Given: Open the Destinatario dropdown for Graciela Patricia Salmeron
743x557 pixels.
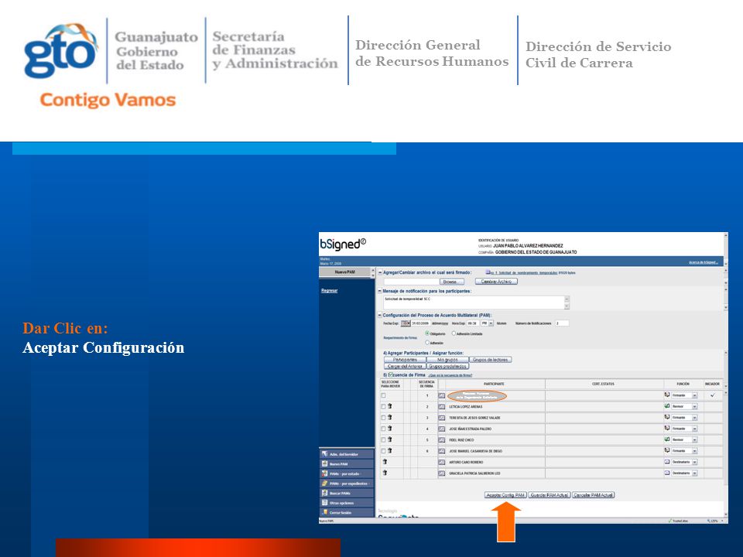Looking at the screenshot, I should pos(684,473).
